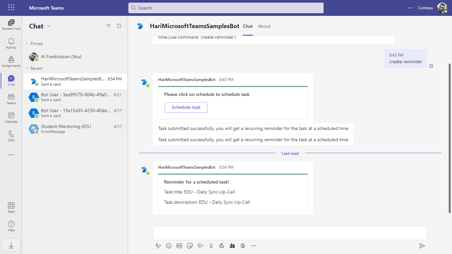Click the Microsoft Teams title text
The width and height of the screenshot is (452, 254).
click(x=46, y=8)
